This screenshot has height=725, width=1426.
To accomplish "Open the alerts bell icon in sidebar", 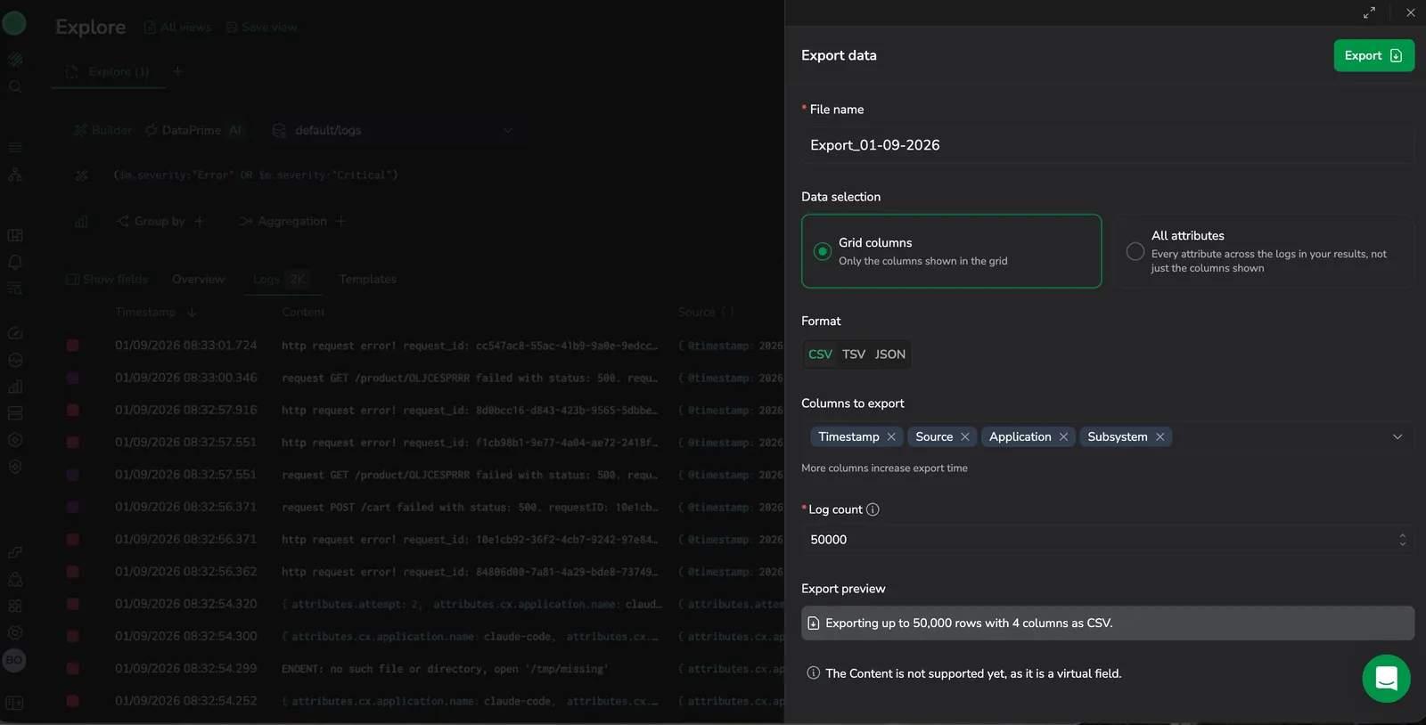I will coord(14,262).
